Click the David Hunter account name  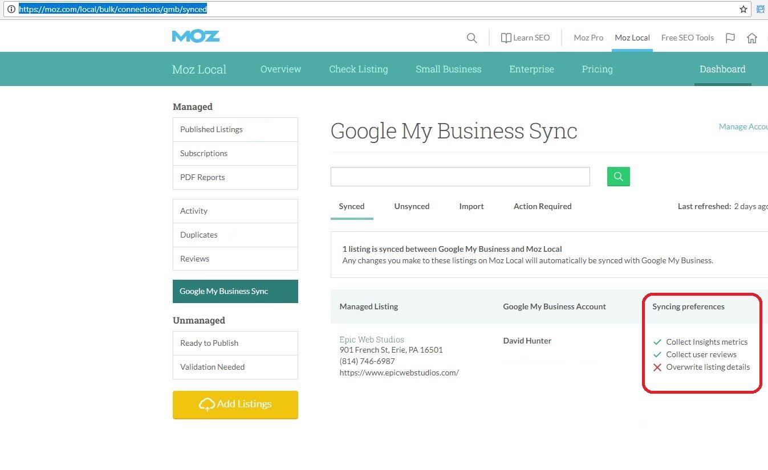click(x=527, y=341)
